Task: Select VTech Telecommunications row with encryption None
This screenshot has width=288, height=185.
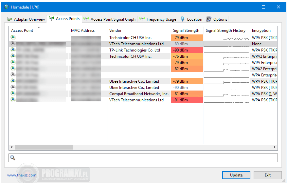Action: tap(143, 44)
